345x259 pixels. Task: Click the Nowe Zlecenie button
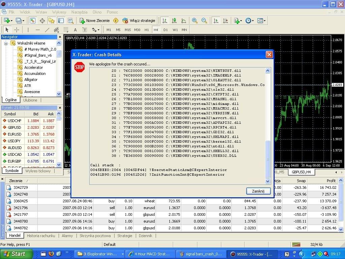(x=94, y=21)
